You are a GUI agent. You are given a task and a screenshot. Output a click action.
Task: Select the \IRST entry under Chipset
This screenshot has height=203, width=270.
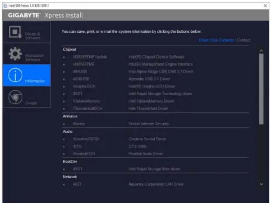(x=78, y=94)
